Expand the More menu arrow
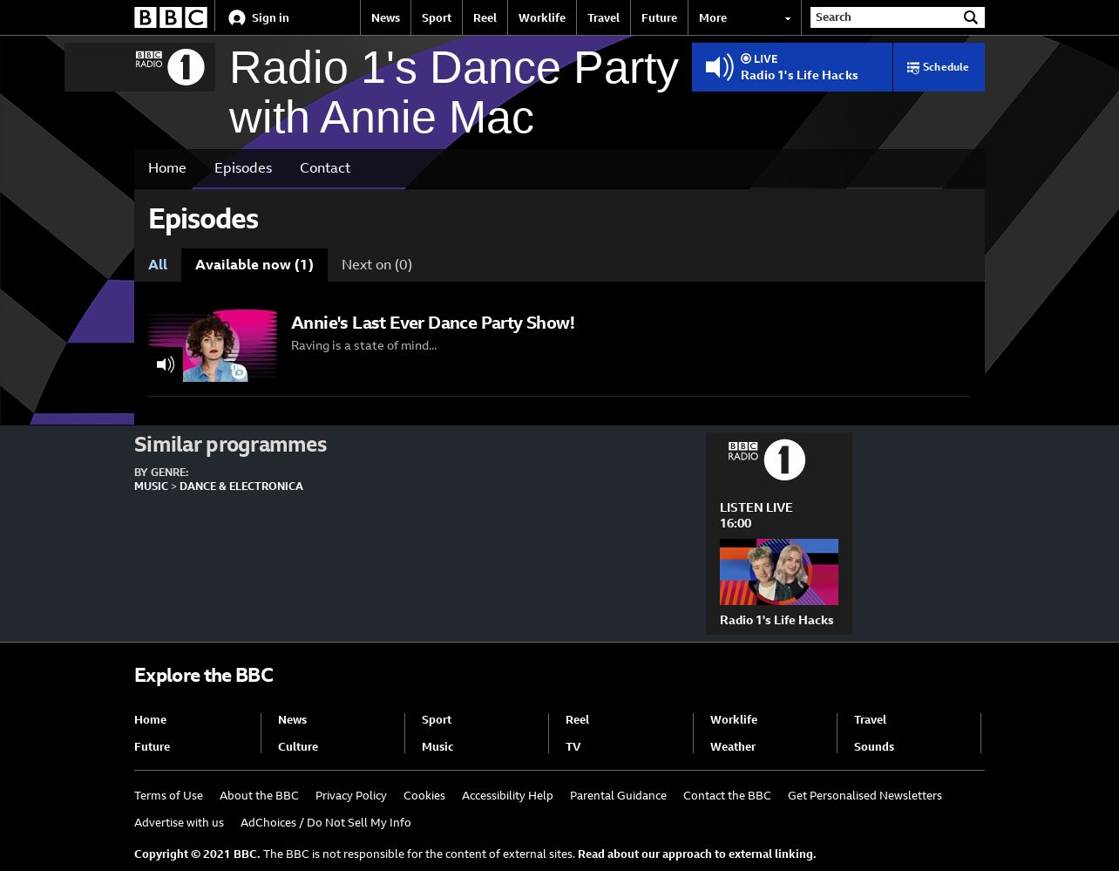 [787, 18]
